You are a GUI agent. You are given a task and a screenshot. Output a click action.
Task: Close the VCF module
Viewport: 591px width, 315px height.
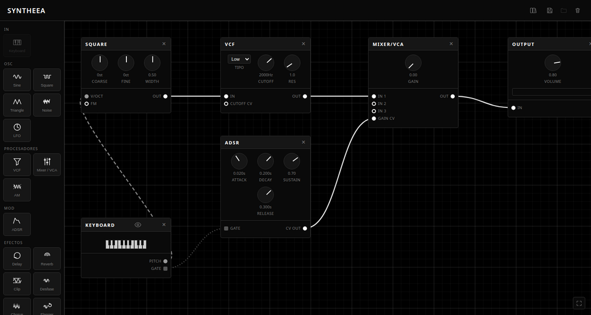tap(304, 44)
